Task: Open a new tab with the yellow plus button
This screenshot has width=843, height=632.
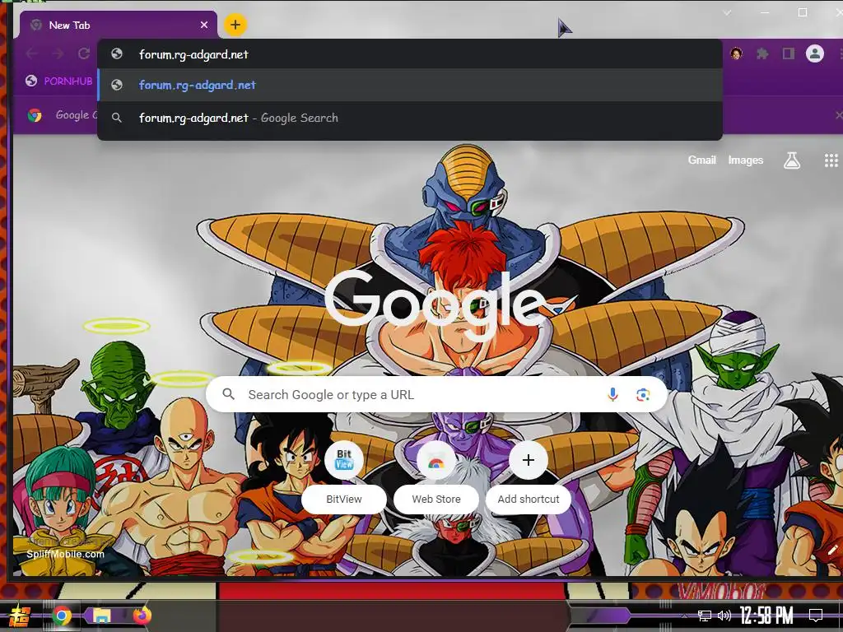Action: point(235,25)
